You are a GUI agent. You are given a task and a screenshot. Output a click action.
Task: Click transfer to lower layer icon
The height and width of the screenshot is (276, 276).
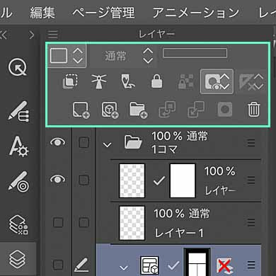coord(167,110)
